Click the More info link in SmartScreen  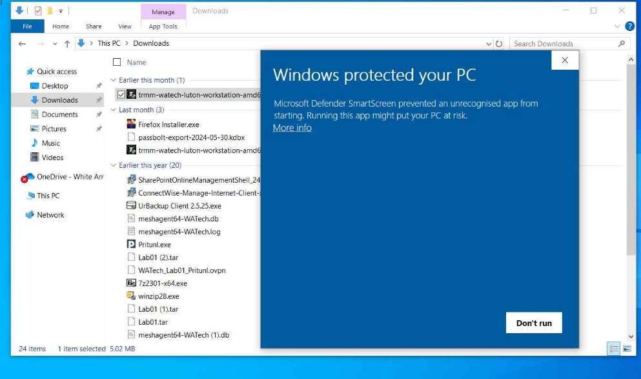[292, 128]
